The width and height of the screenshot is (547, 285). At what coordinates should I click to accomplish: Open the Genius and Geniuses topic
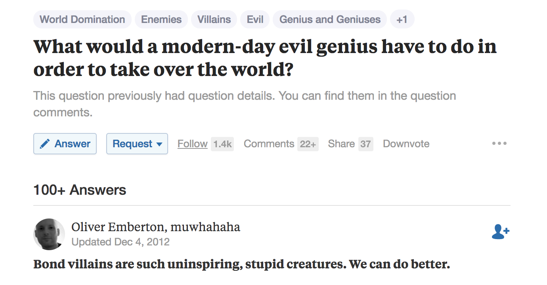[x=330, y=19]
